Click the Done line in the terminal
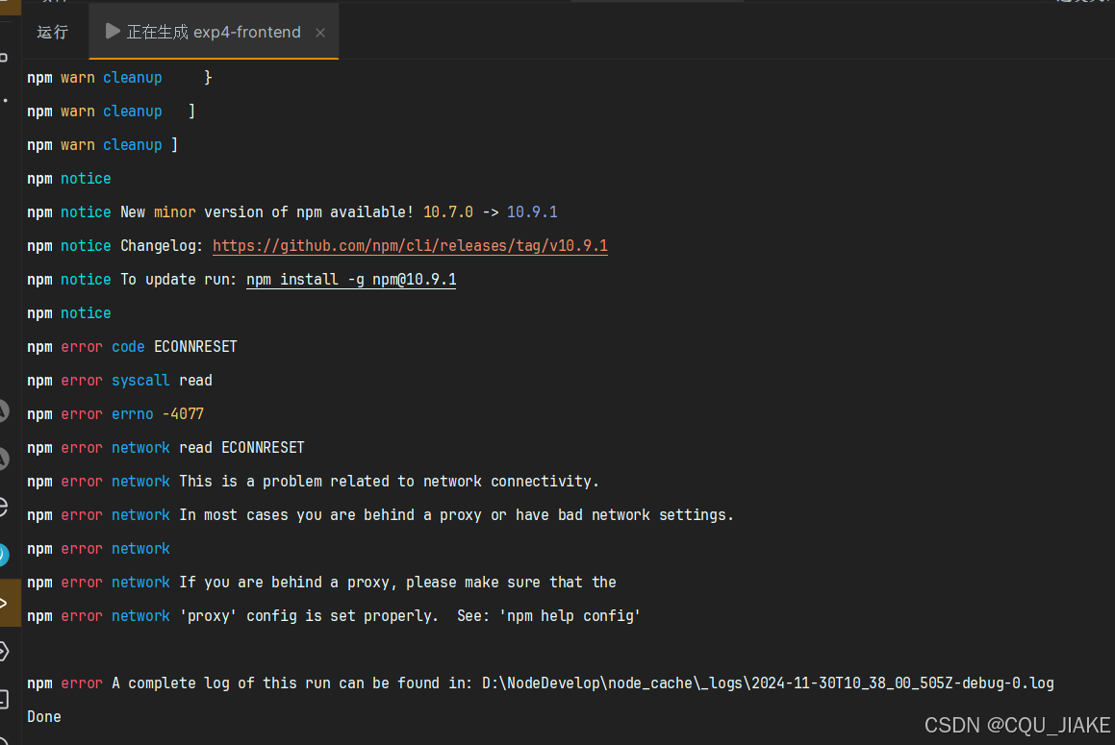 (43, 716)
